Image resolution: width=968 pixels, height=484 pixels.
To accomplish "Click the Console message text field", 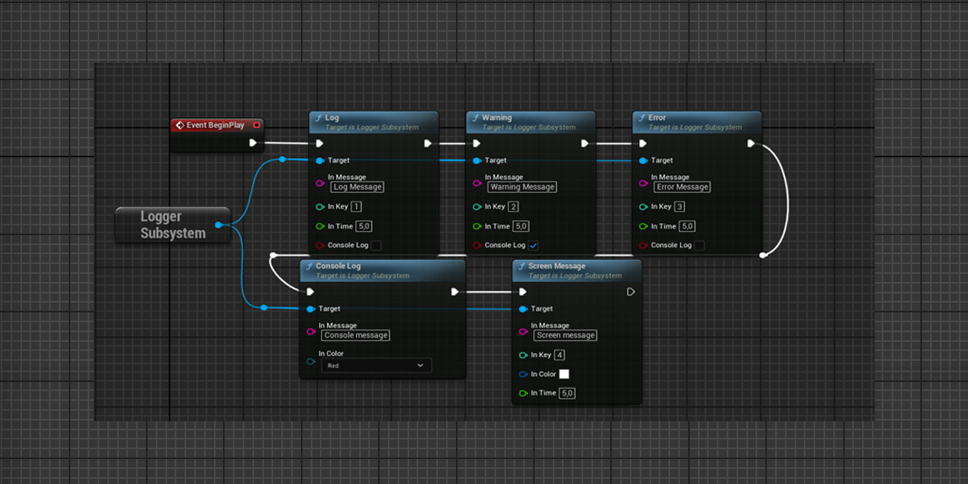I will tap(355, 335).
